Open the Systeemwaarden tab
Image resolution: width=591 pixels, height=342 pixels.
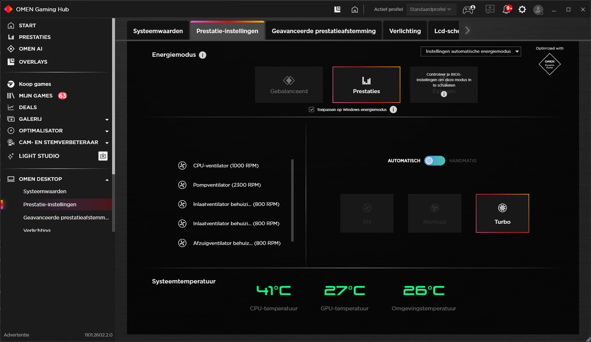tap(158, 31)
